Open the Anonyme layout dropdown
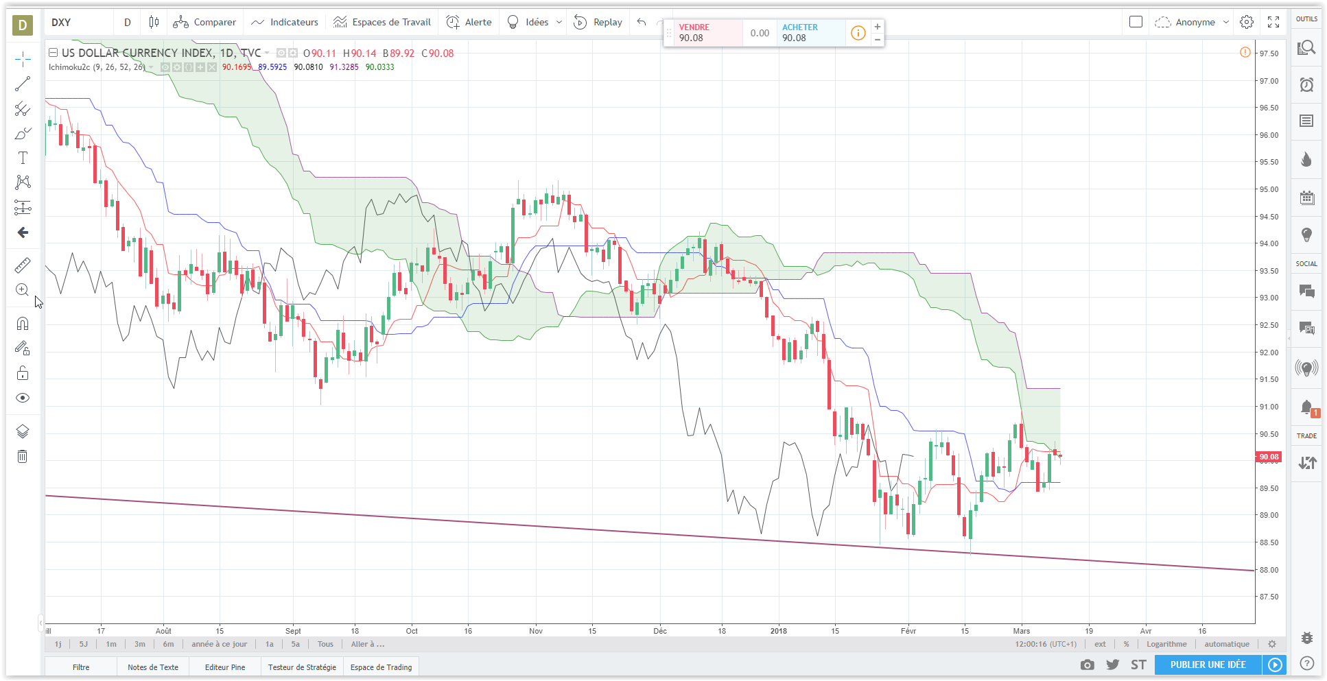The height and width of the screenshot is (681, 1327). 1192,22
